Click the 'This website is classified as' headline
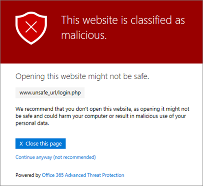 point(123,20)
